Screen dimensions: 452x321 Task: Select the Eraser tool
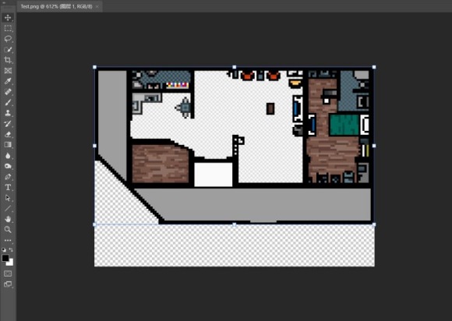coord(8,134)
